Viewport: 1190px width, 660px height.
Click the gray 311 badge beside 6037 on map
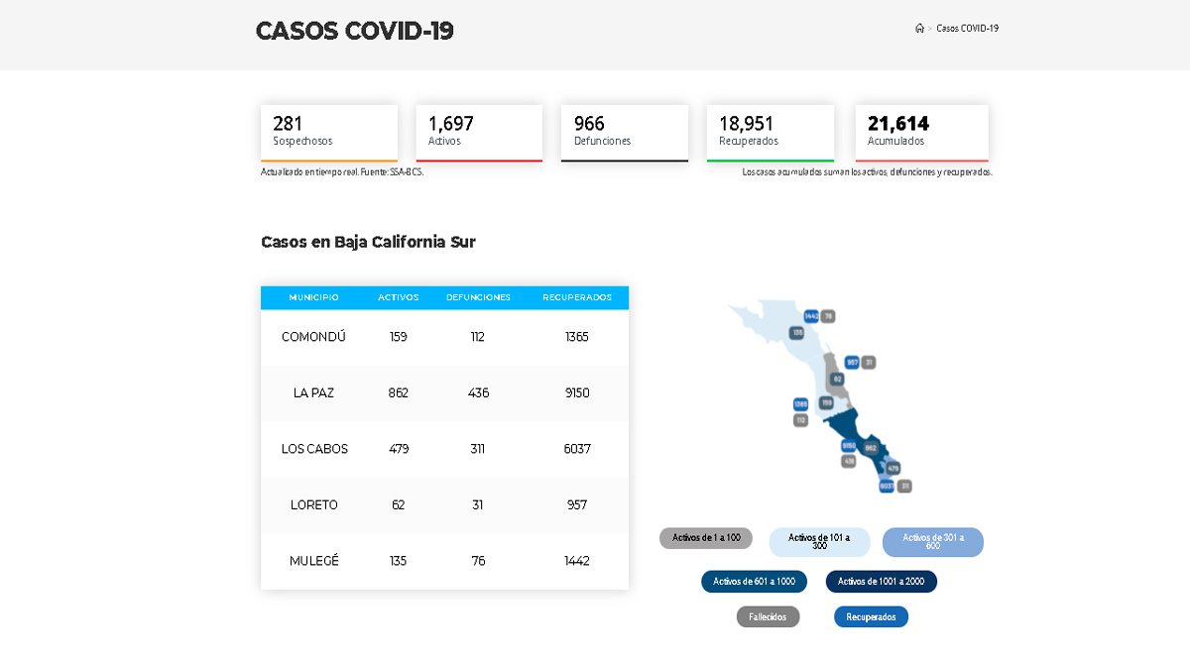pyautogui.click(x=903, y=486)
